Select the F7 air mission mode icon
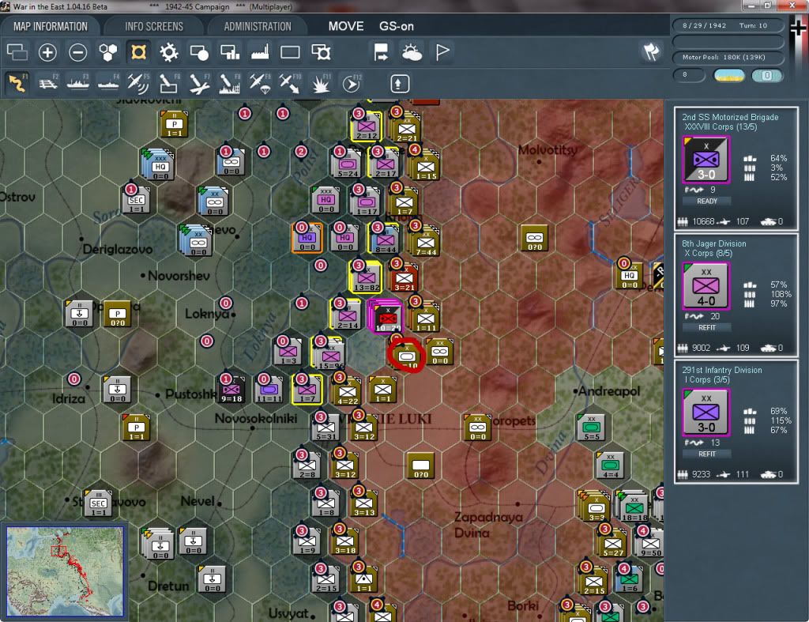This screenshot has height=622, width=809. coord(199,83)
